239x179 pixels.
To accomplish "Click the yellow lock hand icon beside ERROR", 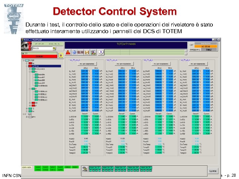I will [61, 55].
